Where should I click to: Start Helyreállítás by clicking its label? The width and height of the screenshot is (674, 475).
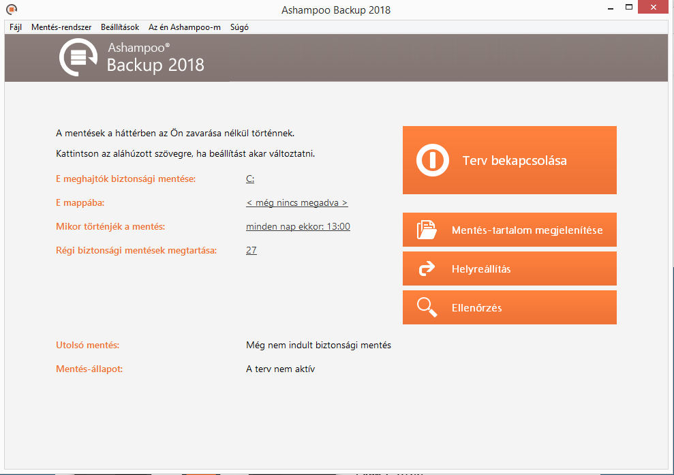tap(481, 269)
